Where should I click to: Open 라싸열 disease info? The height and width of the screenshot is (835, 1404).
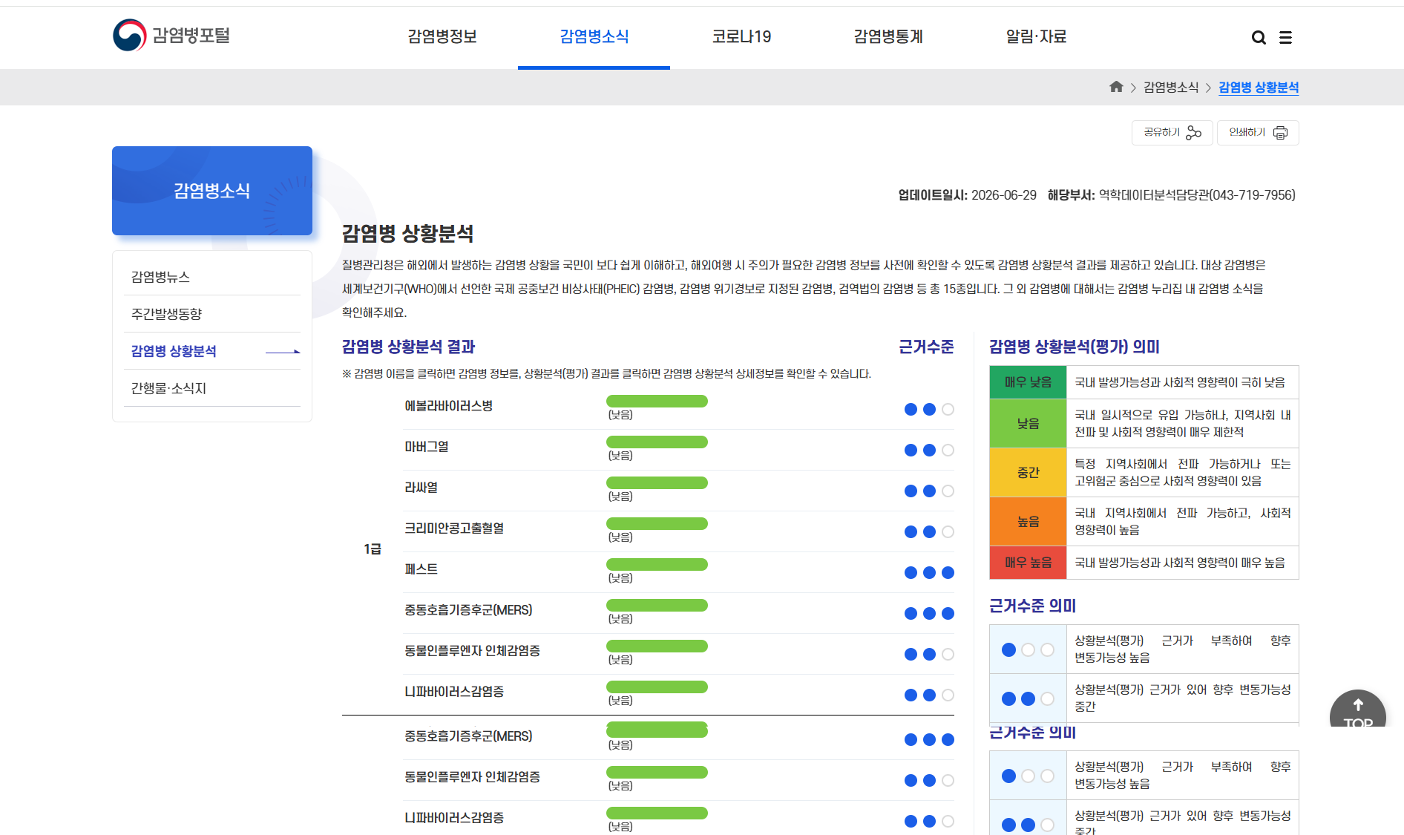(421, 488)
